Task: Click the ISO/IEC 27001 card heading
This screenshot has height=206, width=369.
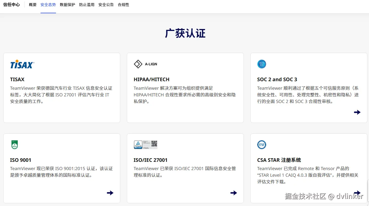Action: pos(151,160)
